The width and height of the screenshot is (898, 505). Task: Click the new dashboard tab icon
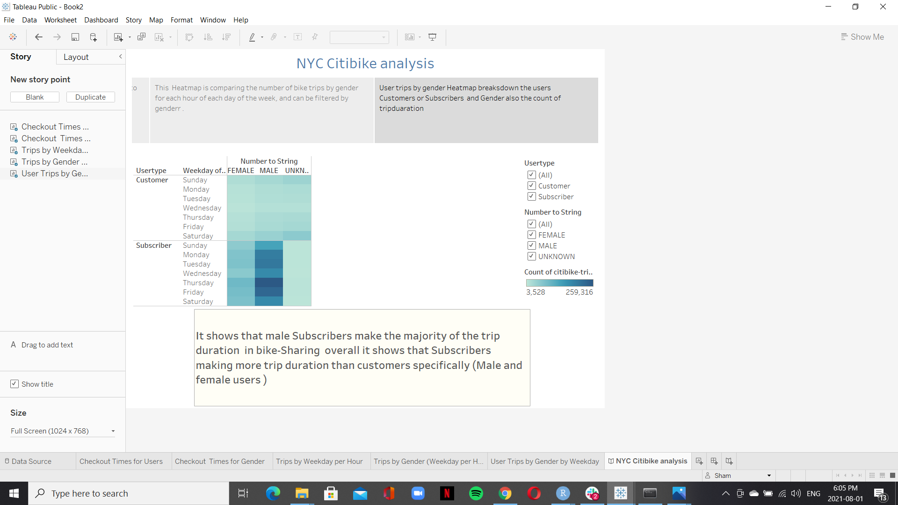tap(714, 461)
